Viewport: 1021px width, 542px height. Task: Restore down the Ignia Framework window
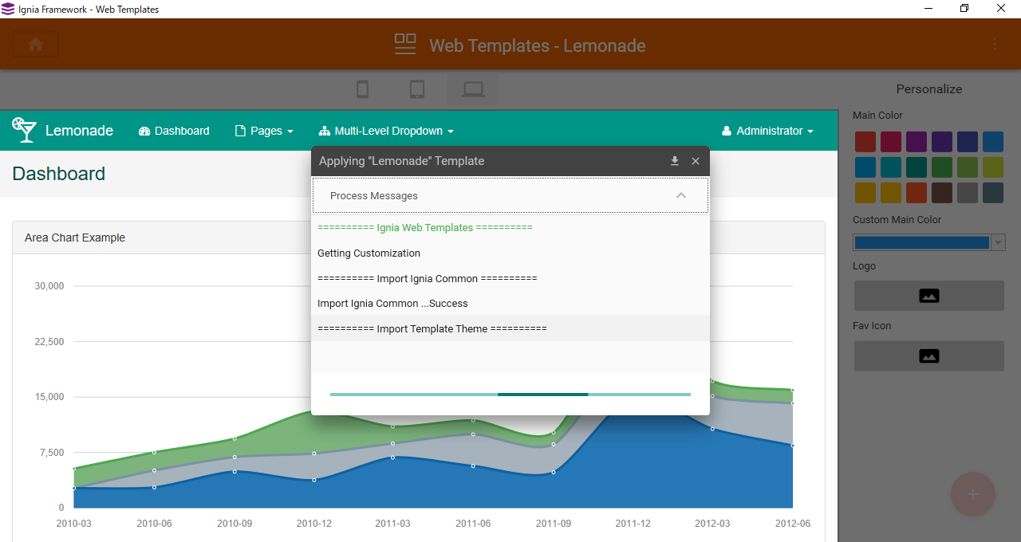coord(964,9)
